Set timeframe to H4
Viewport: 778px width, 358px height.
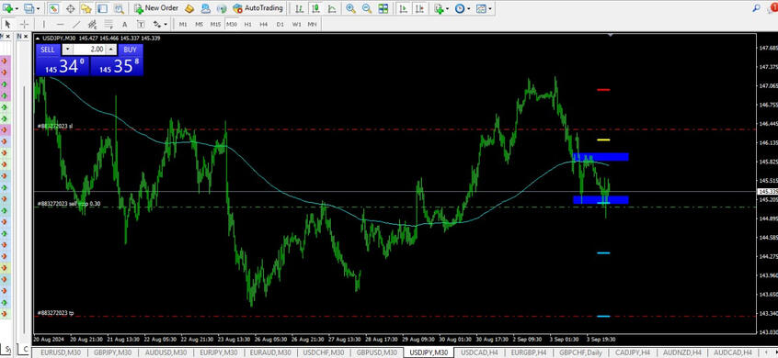(263, 24)
